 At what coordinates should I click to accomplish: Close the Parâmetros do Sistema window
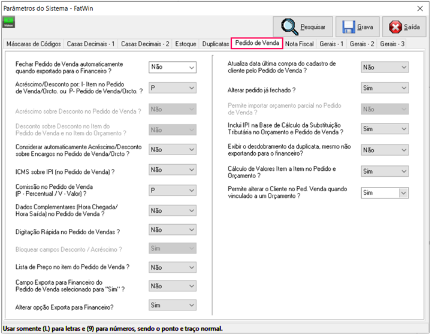point(418,8)
